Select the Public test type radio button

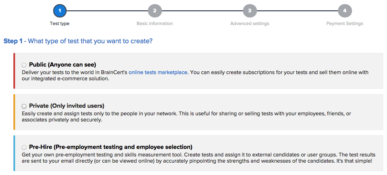[24, 65]
